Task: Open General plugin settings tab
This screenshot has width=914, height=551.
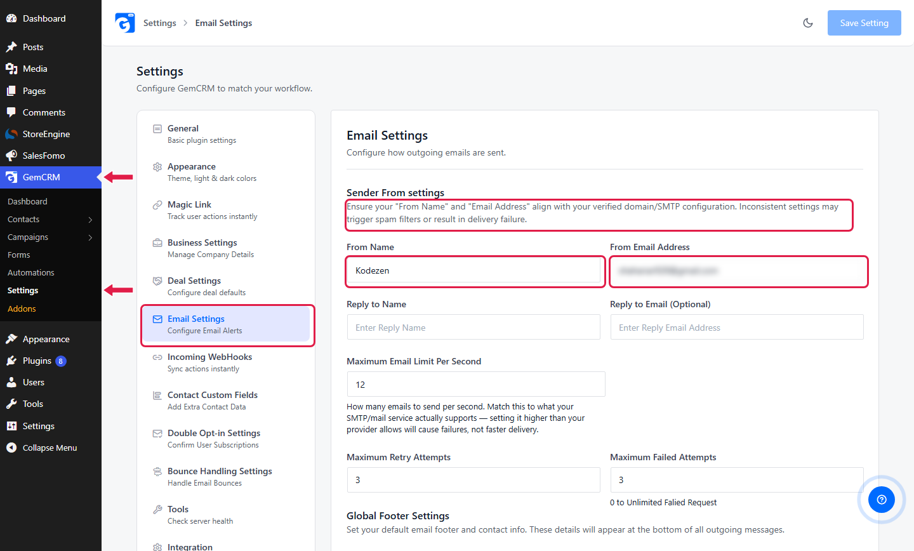Action: tap(226, 134)
